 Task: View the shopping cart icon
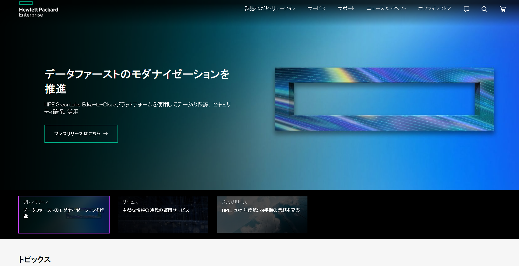(503, 9)
